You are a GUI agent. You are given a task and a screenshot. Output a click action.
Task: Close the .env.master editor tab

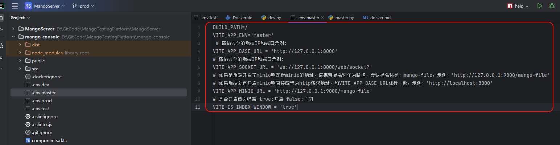[x=322, y=17]
